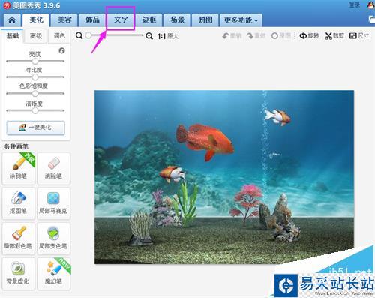Click the 重做 redo icon

256,36
